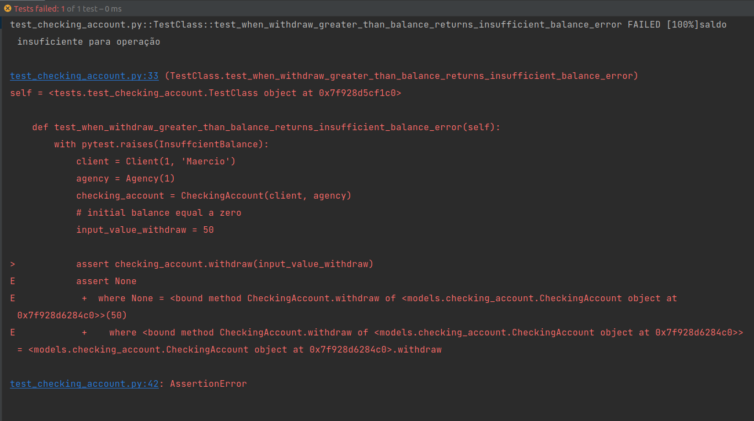
Task: Click the 'insuficiente para operação' output line
Action: pos(89,41)
